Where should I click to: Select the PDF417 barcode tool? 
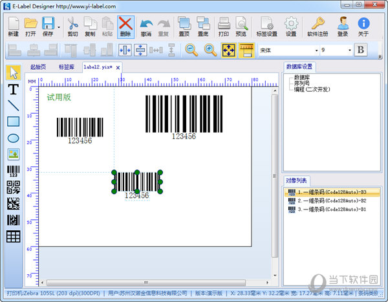14,220
